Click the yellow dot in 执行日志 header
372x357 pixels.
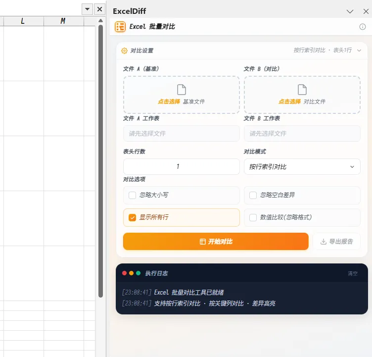(x=131, y=273)
